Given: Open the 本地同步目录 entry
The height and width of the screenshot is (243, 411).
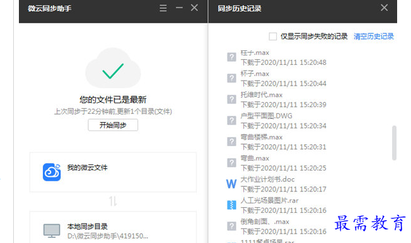Looking at the screenshot, I should [x=113, y=227].
